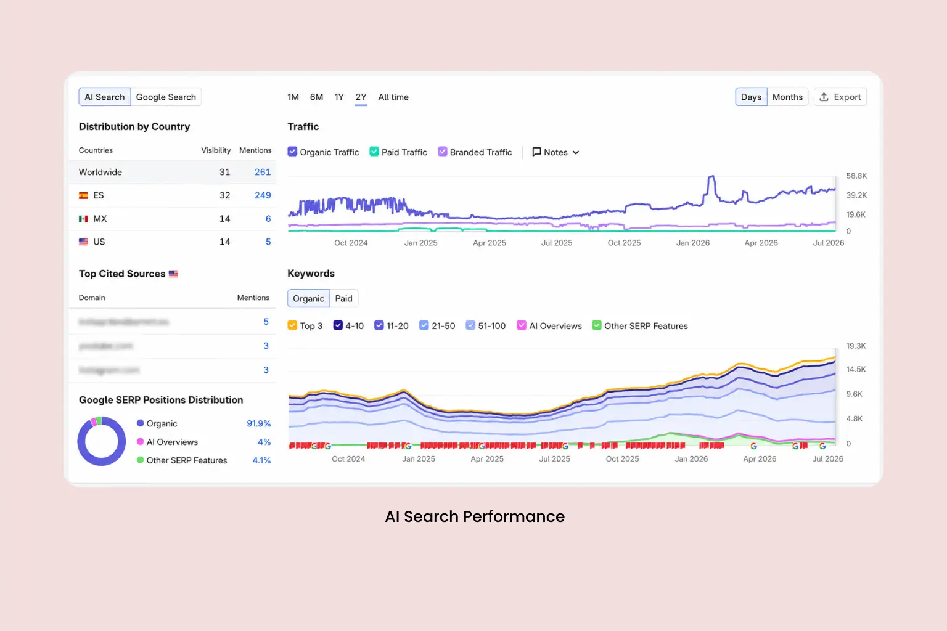
Task: Click Google update marker near Apr 2026
Action: [x=753, y=446]
